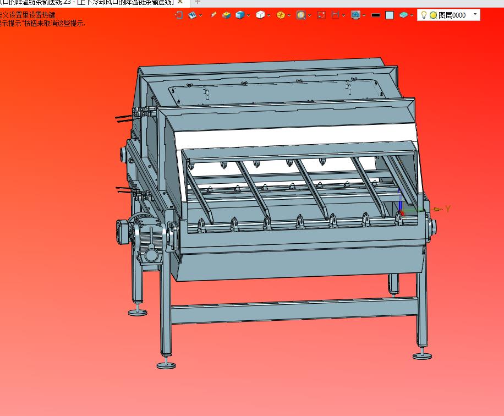
Task: Expand the zoom tool dropdown arrow
Action: coord(309,15)
